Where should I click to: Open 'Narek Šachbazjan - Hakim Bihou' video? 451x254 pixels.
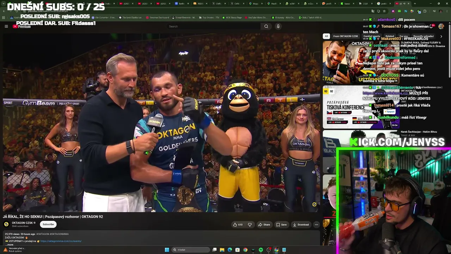tap(419, 132)
